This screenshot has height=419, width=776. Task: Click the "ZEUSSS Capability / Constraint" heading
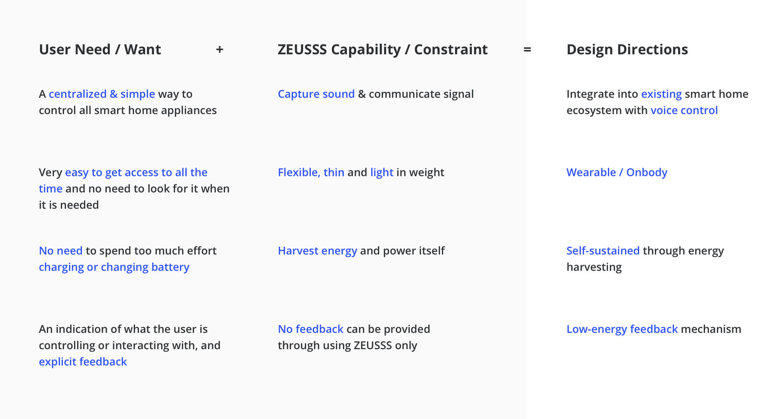(x=383, y=50)
